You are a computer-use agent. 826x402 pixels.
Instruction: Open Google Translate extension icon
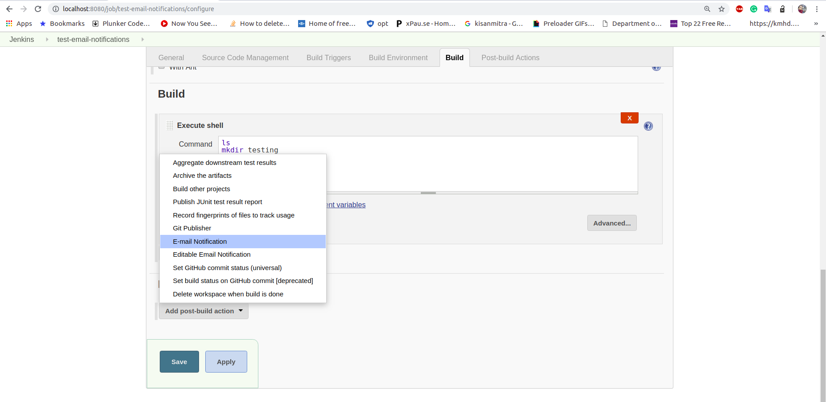(x=768, y=8)
